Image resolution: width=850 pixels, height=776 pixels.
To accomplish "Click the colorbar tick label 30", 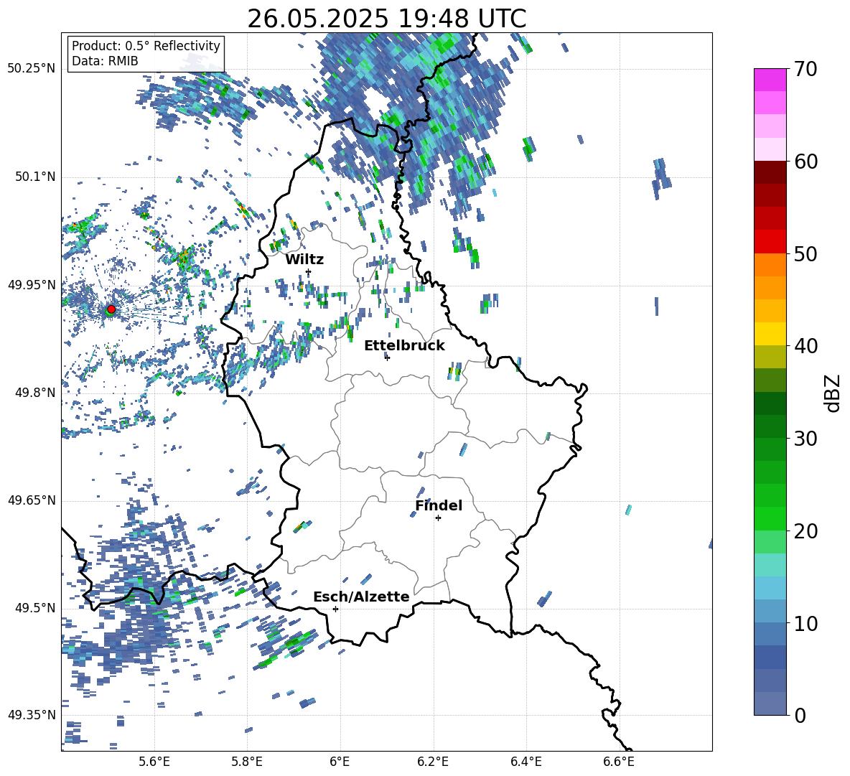I will click(x=806, y=439).
